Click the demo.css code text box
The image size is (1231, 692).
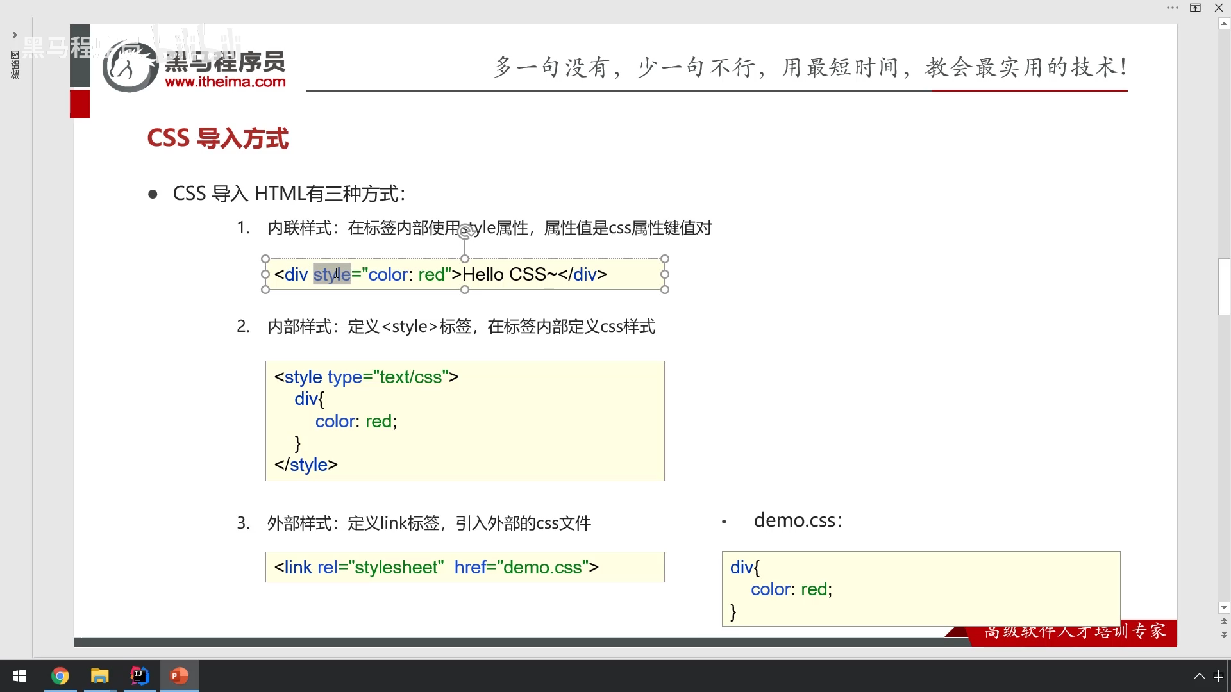(x=921, y=588)
